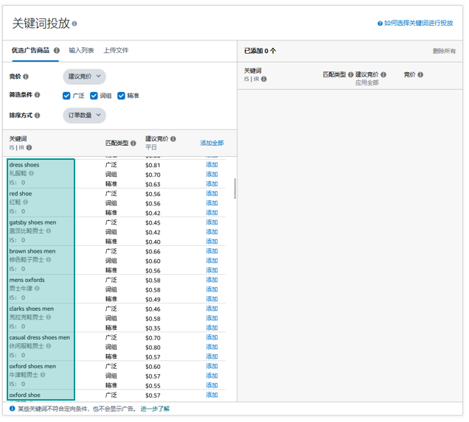The width and height of the screenshot is (469, 422).
Task: Click the info icon beside right-panel 建议竞价
Action: click(383, 74)
